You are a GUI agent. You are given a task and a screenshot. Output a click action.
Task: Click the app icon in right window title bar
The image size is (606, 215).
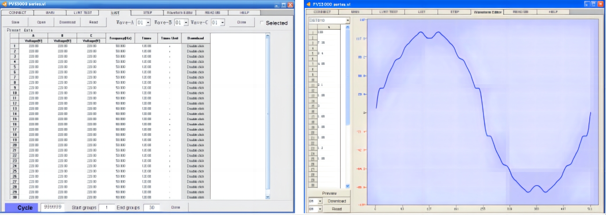click(308, 4)
